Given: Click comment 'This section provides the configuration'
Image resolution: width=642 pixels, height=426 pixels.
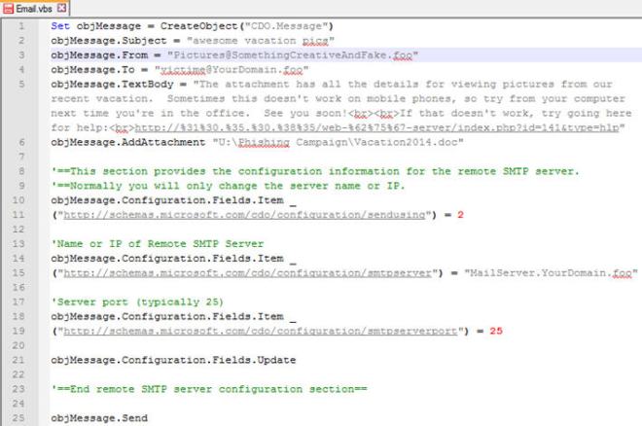Looking at the screenshot, I should click(x=315, y=171).
